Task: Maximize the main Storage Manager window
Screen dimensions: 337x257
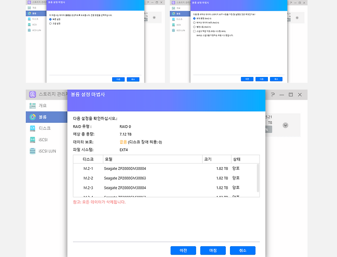Action: [290, 94]
